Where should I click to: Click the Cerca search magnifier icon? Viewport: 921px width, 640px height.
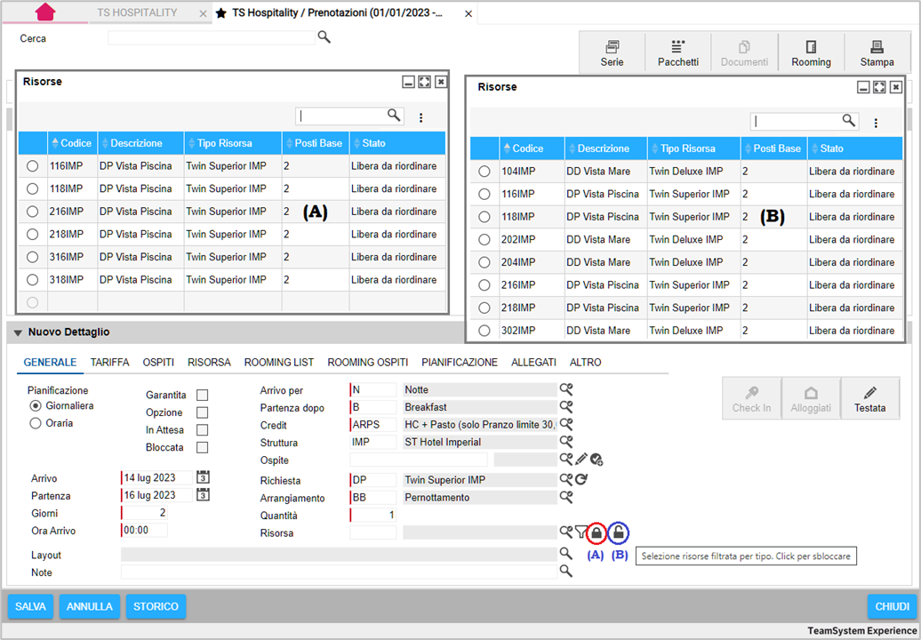[x=324, y=37]
